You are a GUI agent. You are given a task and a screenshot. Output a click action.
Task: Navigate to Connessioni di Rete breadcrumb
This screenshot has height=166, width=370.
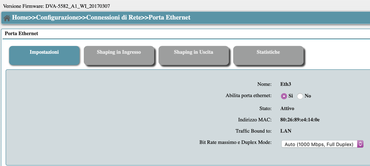[114, 17]
